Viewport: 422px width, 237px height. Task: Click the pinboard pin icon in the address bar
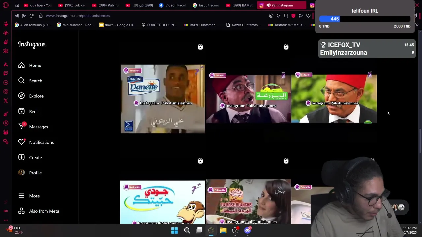tap(279, 16)
